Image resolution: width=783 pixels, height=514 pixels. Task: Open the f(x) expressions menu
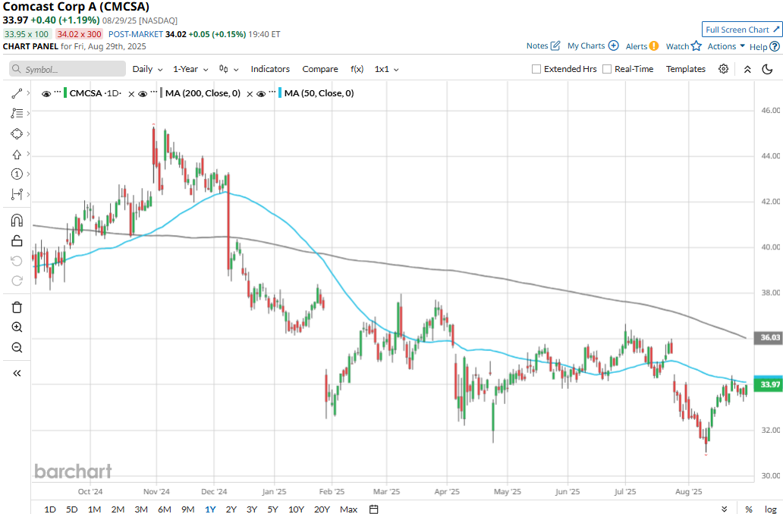click(x=357, y=69)
